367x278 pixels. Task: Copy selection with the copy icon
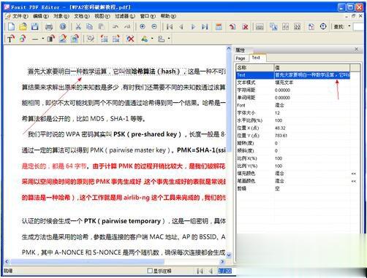90,26
